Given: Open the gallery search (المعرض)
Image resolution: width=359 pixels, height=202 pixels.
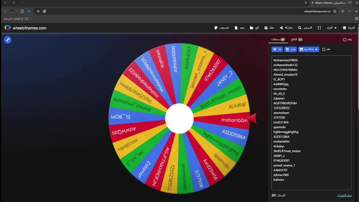Looking at the screenshot, I should pyautogui.click(x=305, y=28).
